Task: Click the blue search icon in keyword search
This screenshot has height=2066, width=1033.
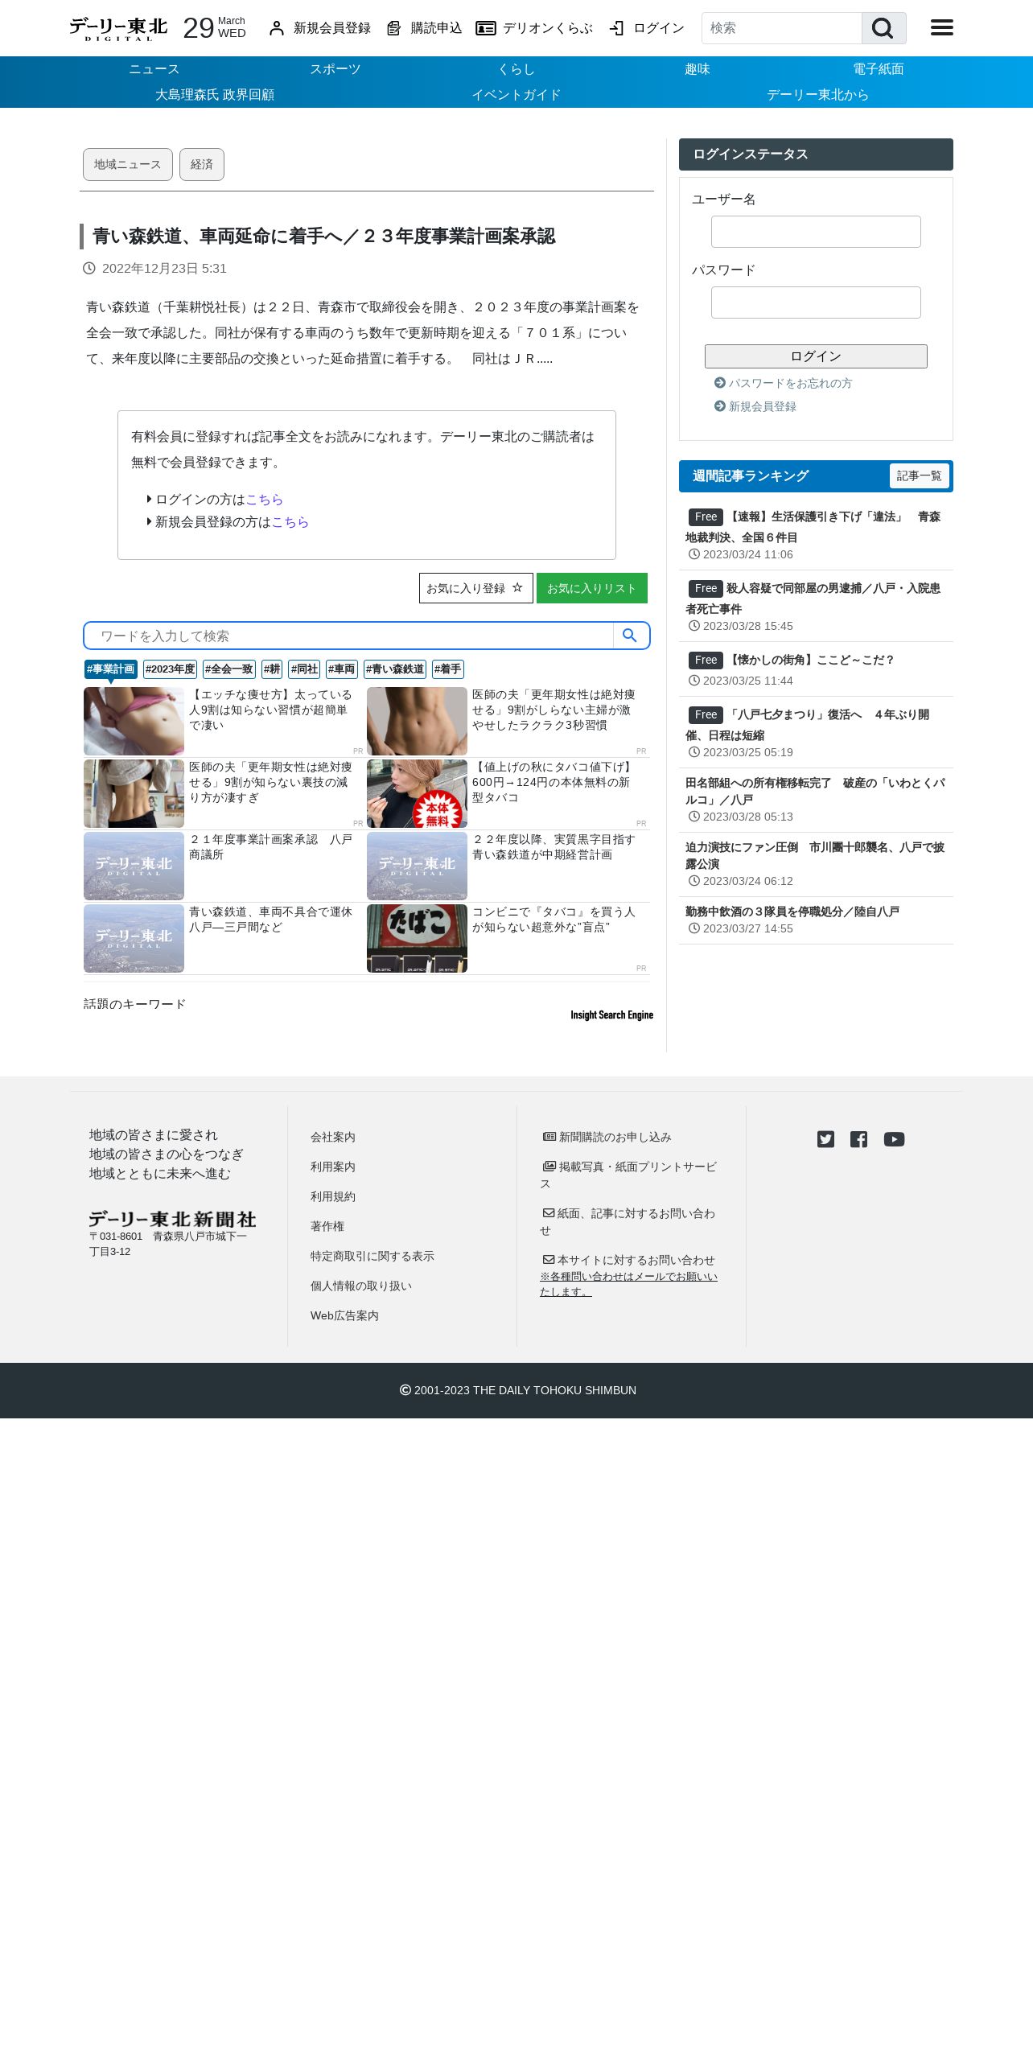Action: 630,636
